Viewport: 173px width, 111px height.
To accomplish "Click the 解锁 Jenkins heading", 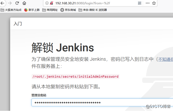I will [63, 47].
